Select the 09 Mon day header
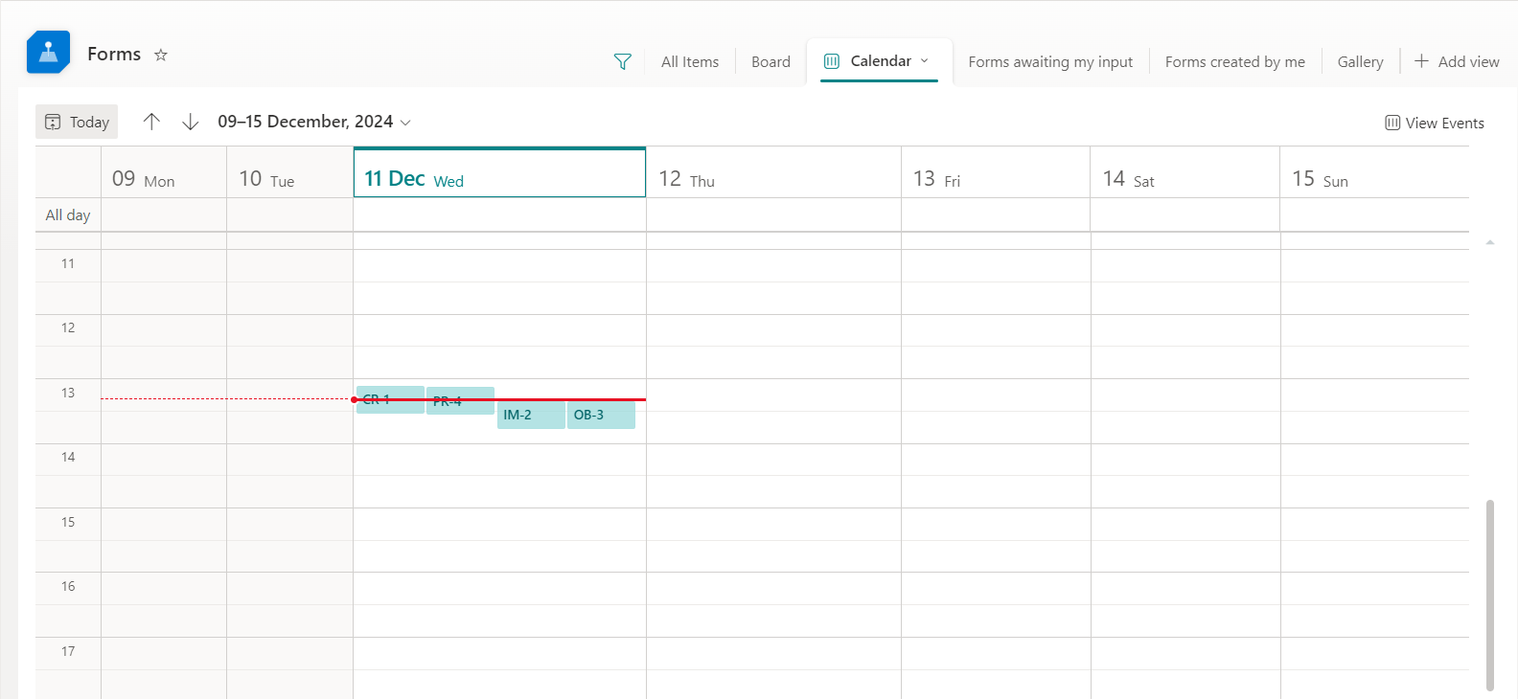 pos(164,172)
